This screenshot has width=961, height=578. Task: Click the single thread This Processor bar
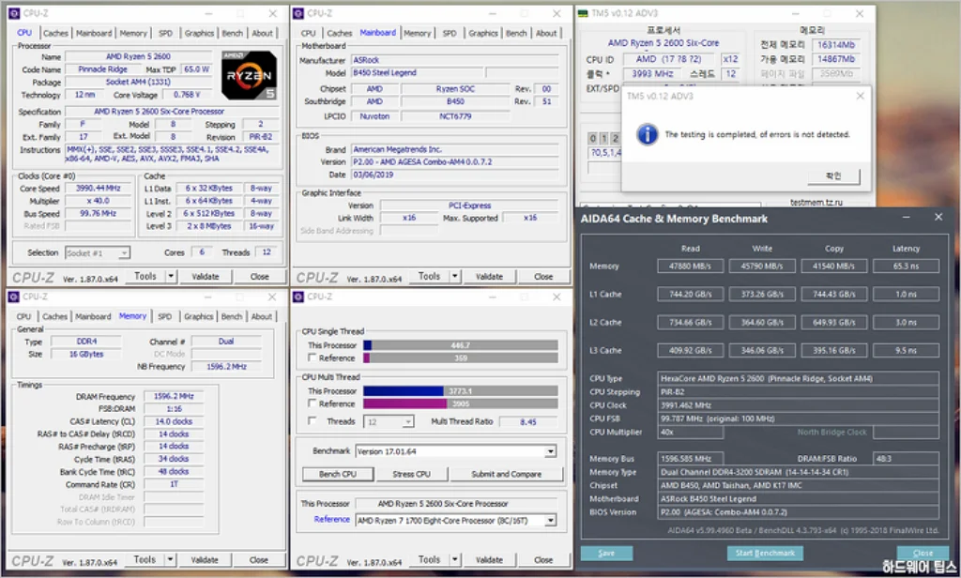[460, 345]
